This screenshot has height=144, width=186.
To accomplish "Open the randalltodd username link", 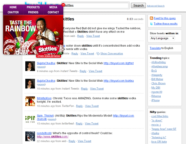I will (44, 133).
